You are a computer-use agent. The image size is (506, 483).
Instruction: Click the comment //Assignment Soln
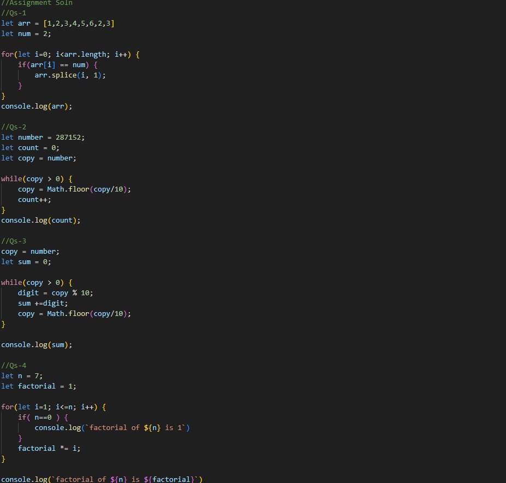pos(37,3)
